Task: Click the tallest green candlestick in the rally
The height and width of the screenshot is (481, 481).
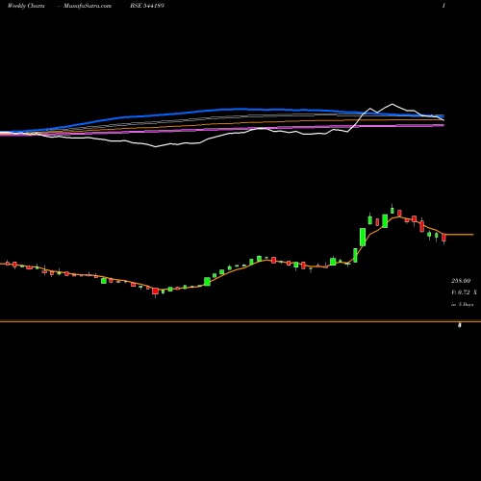Action: tap(363, 237)
